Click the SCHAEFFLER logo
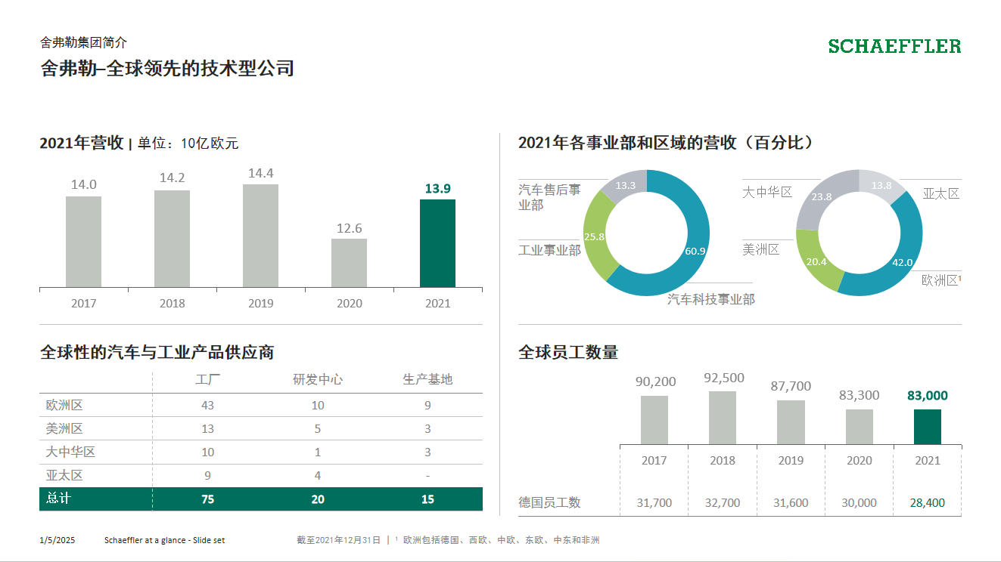The width and height of the screenshot is (1001, 562). pos(894,46)
